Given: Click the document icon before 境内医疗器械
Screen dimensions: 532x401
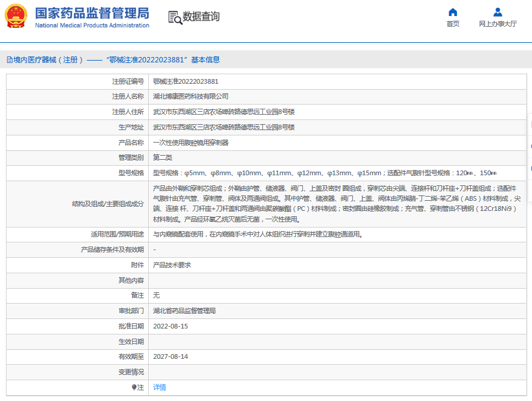Looking at the screenshot, I should (10, 60).
